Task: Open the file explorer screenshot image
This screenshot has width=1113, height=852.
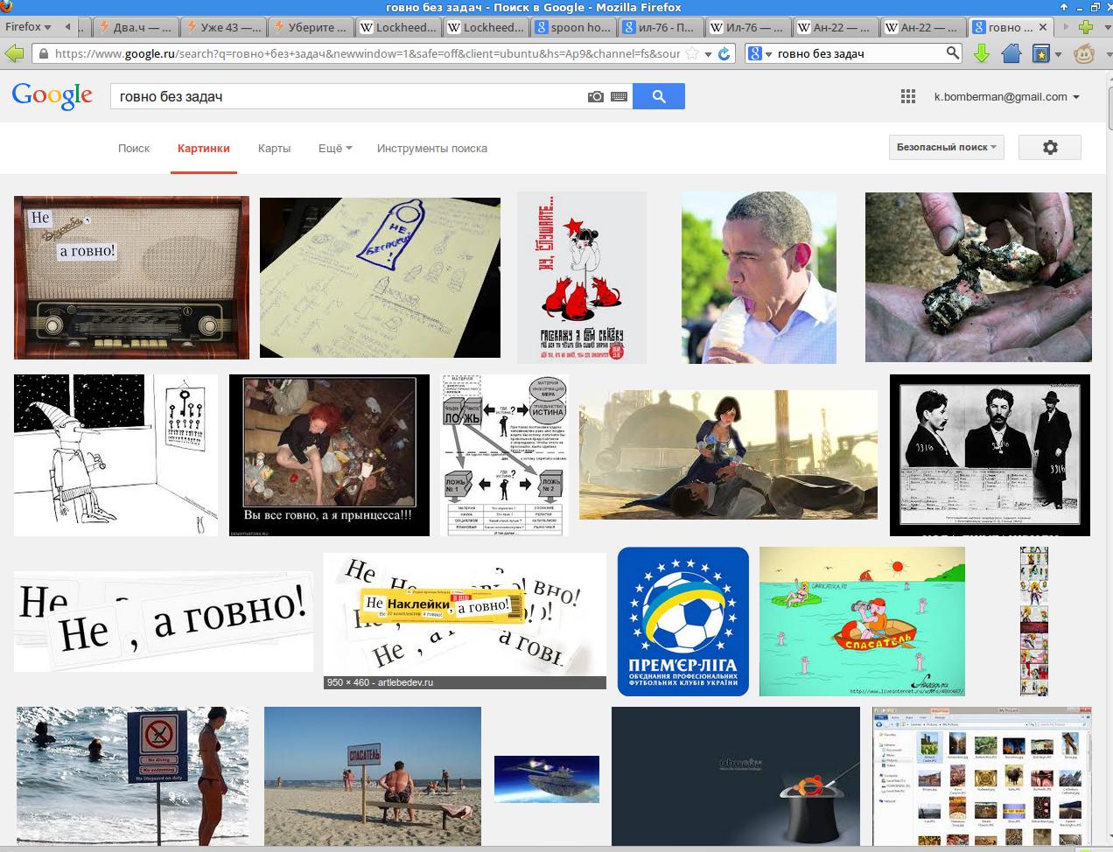Action: (x=982, y=776)
